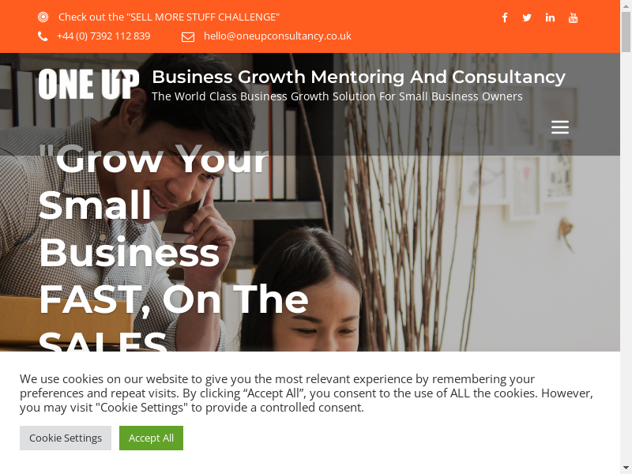Open the YouTube social icon

pos(573,17)
